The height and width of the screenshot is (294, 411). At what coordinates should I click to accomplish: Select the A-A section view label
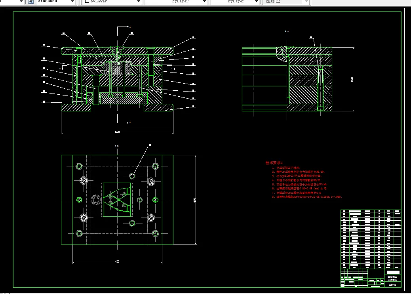pos(287,31)
